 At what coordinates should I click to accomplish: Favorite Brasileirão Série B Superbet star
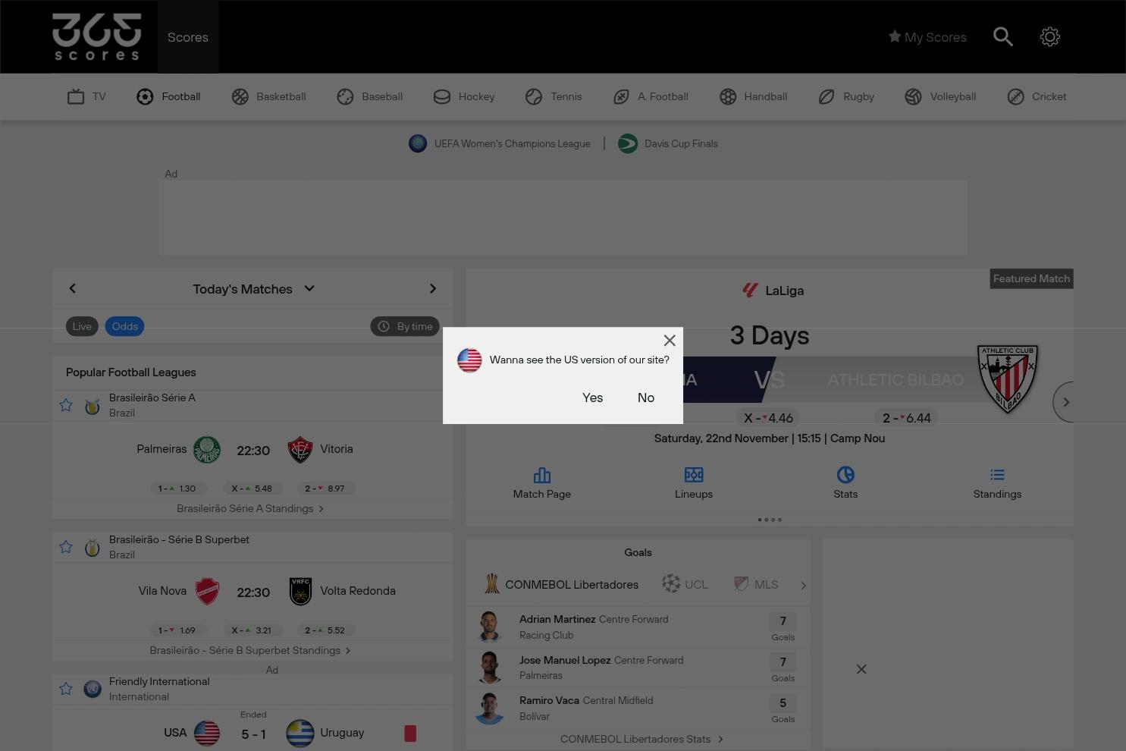tap(66, 547)
